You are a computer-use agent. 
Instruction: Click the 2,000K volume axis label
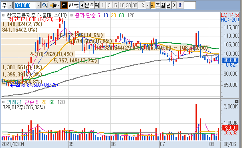231,106
